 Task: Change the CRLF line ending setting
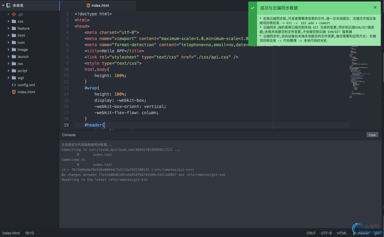311,233
